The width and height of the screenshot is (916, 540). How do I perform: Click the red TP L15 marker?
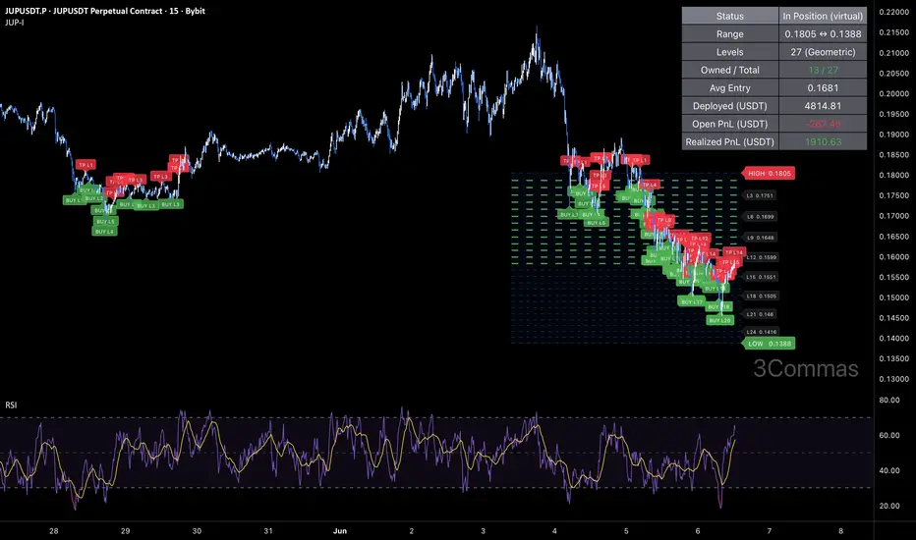pyautogui.click(x=730, y=262)
